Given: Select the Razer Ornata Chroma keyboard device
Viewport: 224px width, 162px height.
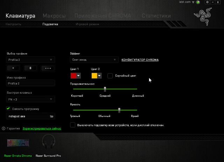Looking at the screenshot, I should [17, 143].
